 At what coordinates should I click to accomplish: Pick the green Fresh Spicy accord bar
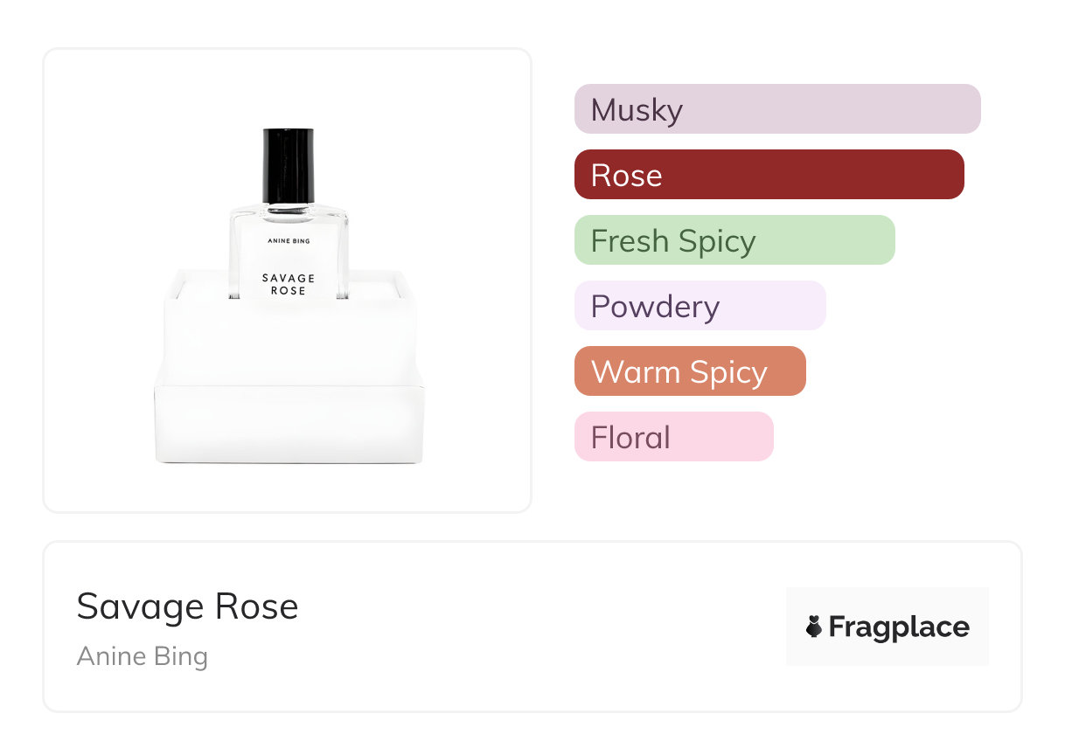coord(734,240)
